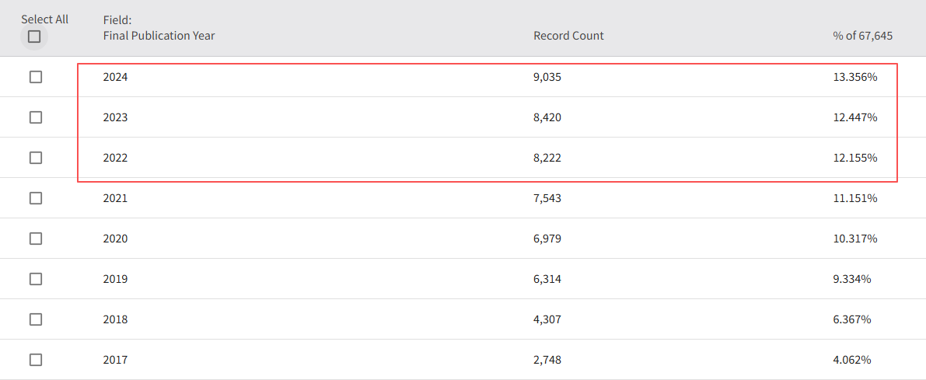Select the 2021 row checkbox

[36, 198]
